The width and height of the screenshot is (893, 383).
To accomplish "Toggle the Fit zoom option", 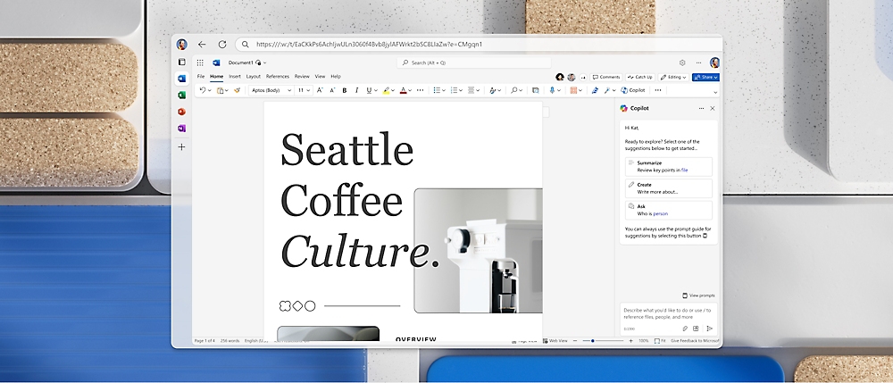I will pos(660,341).
